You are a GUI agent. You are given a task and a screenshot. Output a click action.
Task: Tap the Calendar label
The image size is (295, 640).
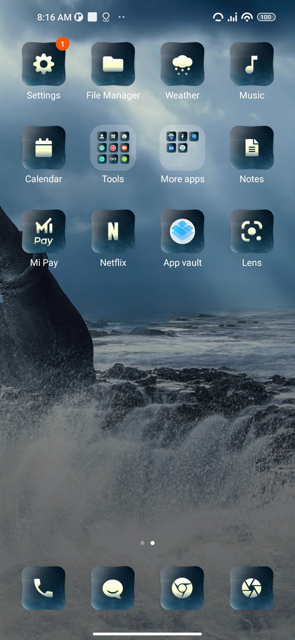coord(44,179)
